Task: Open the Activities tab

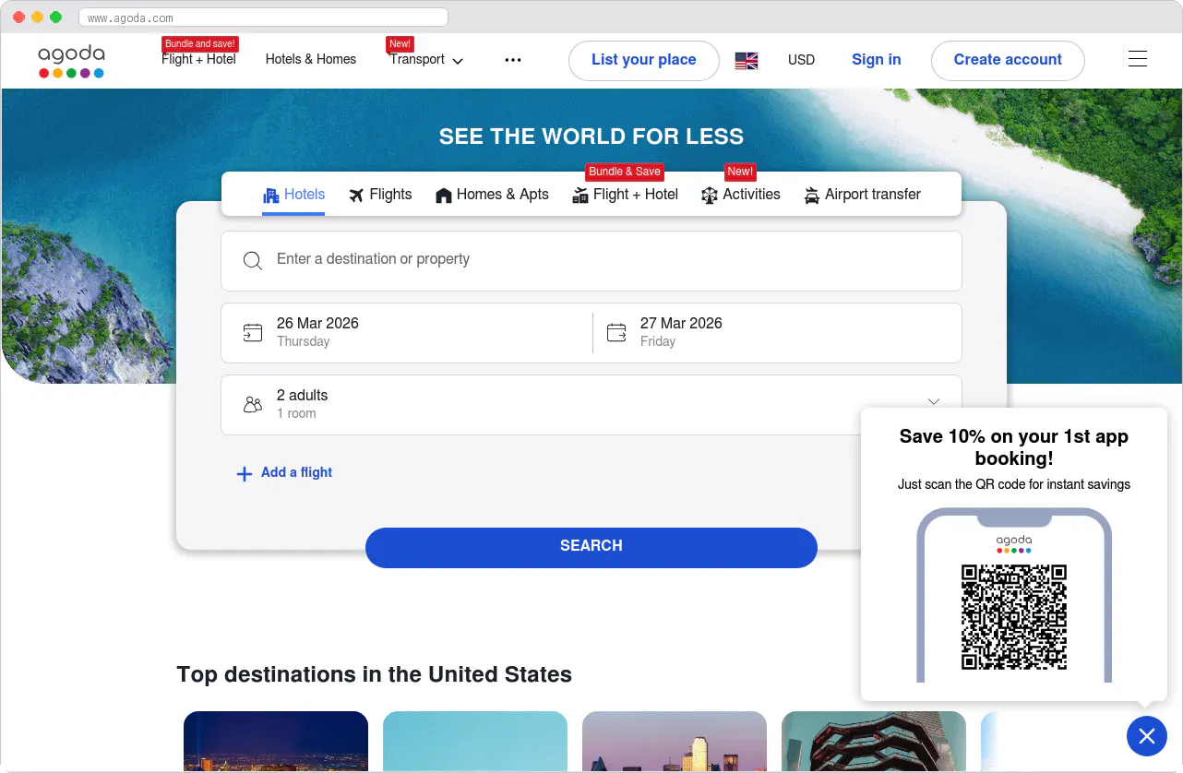Action: pyautogui.click(x=741, y=195)
